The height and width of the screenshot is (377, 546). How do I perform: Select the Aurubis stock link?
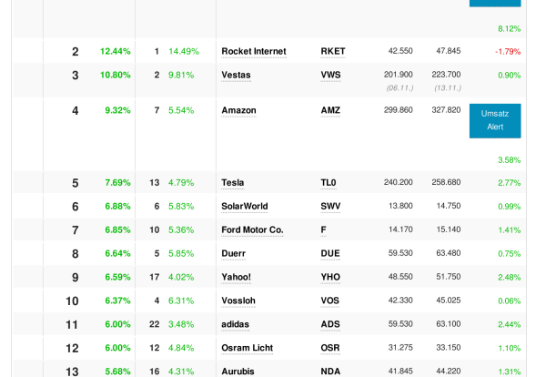click(238, 371)
